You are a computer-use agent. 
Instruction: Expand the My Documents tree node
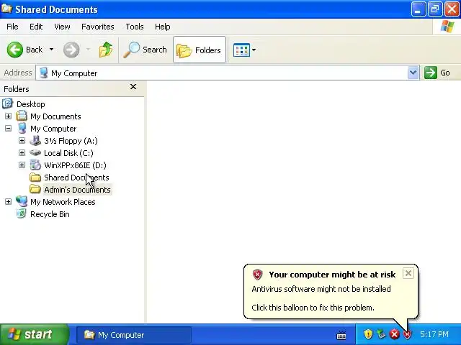(x=8, y=116)
